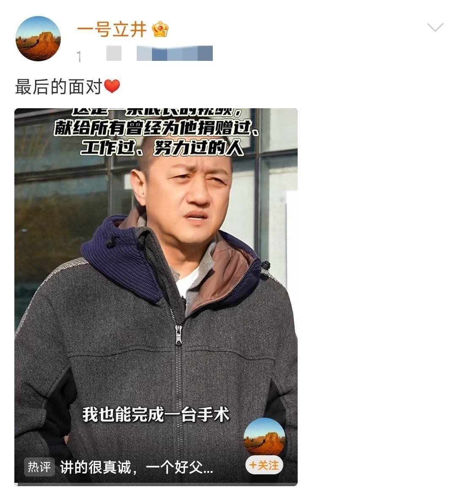Viewport: 456px width, 498px height.
Task: Follow the author with +关注 button
Action: click(x=264, y=465)
